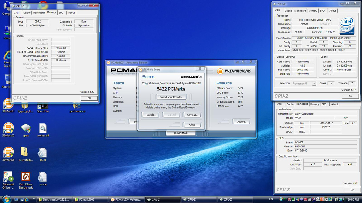The height and width of the screenshot is (203, 362).
Task: Switch to PCMark05 Advanced taskbar button
Action: point(127,199)
